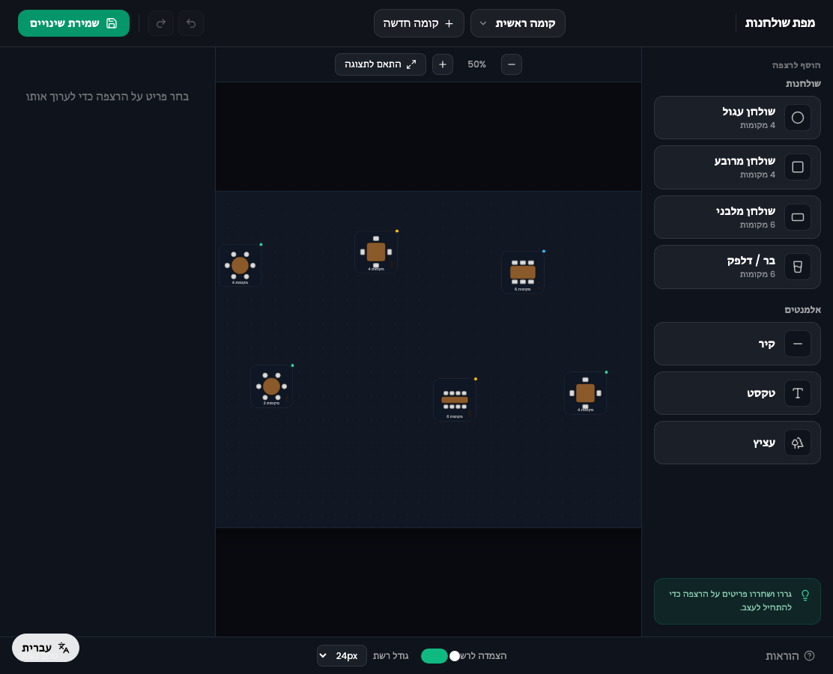The height and width of the screenshot is (674, 833).
Task: Save changes with שמירת שינויים
Action: point(74,23)
